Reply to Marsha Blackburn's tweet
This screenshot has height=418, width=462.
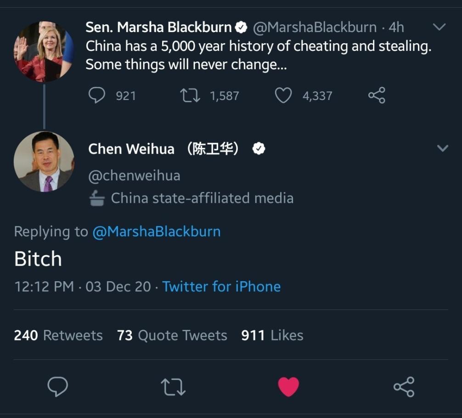click(x=97, y=95)
